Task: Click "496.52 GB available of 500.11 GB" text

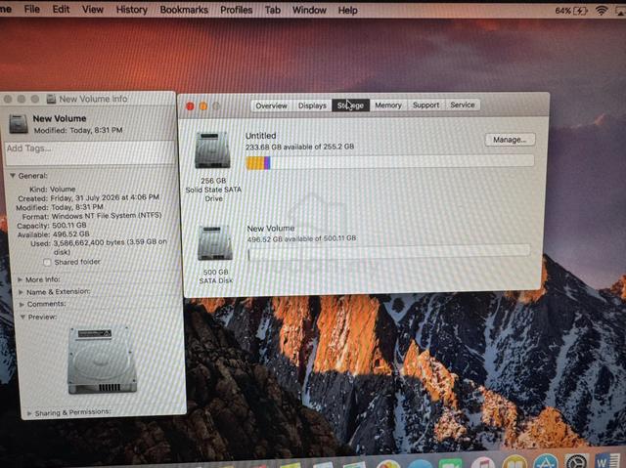Action: pos(302,238)
